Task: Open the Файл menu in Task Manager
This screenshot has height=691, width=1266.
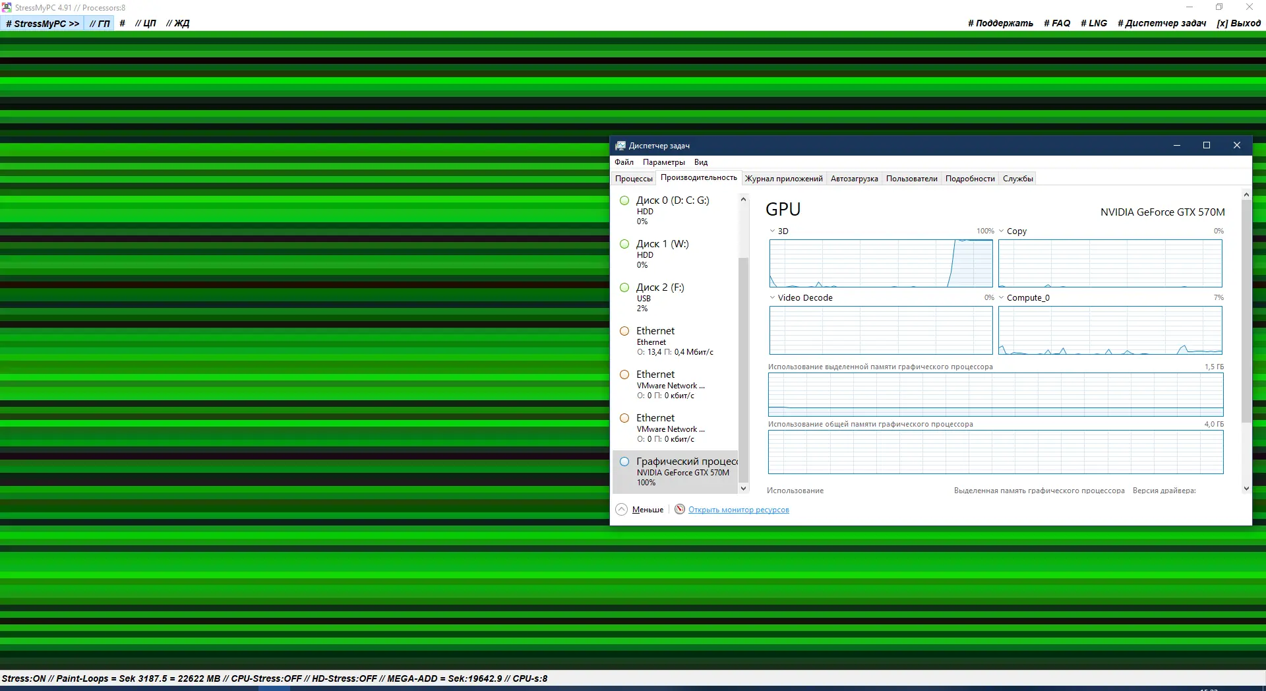Action: pyautogui.click(x=624, y=162)
